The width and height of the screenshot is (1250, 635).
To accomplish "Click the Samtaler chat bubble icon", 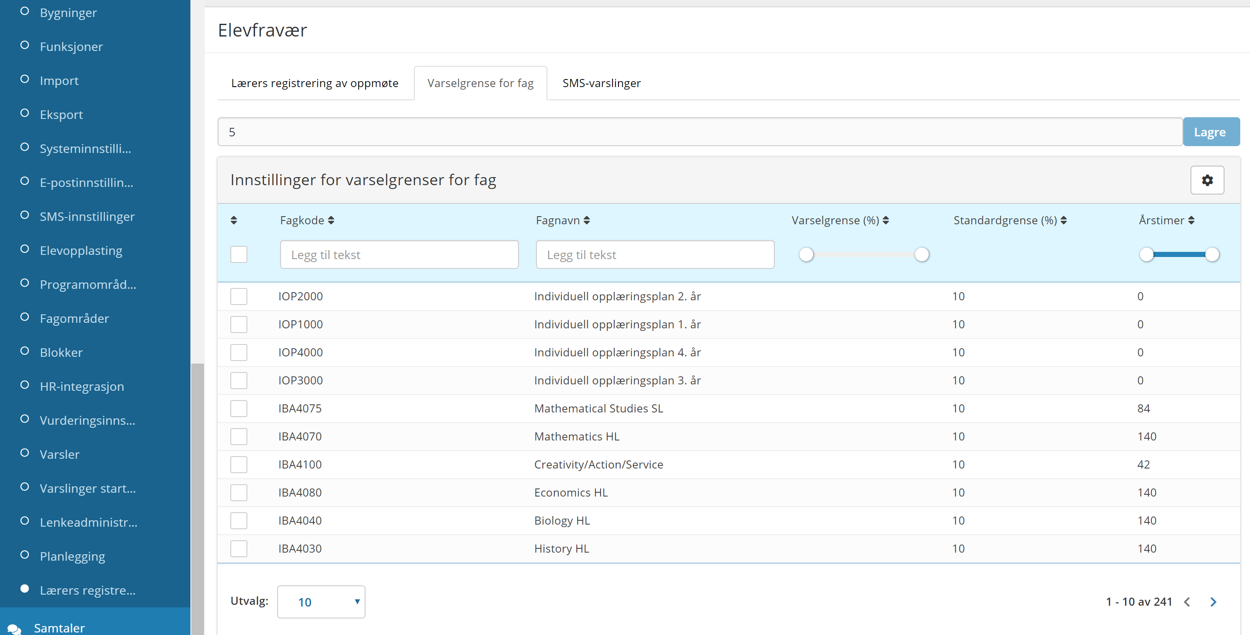I will (14, 629).
